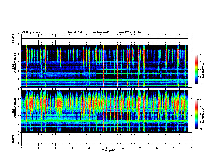Click the ch.1 color bar "log(PSD)" label
Viewport: 215px width, 166px height.
click(203, 71)
